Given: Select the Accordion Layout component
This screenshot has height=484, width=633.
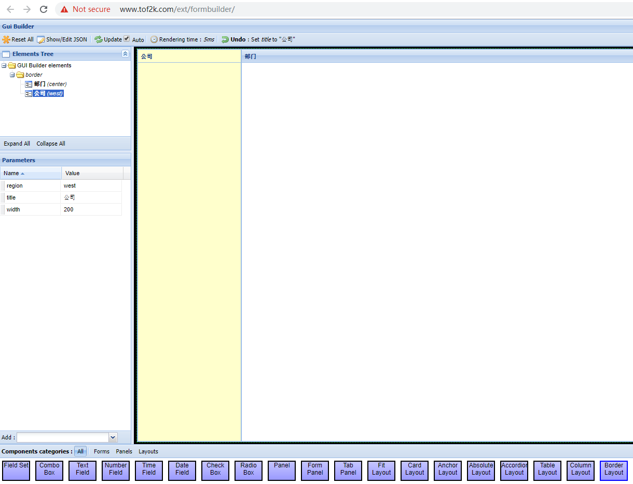Looking at the screenshot, I should (x=514, y=470).
